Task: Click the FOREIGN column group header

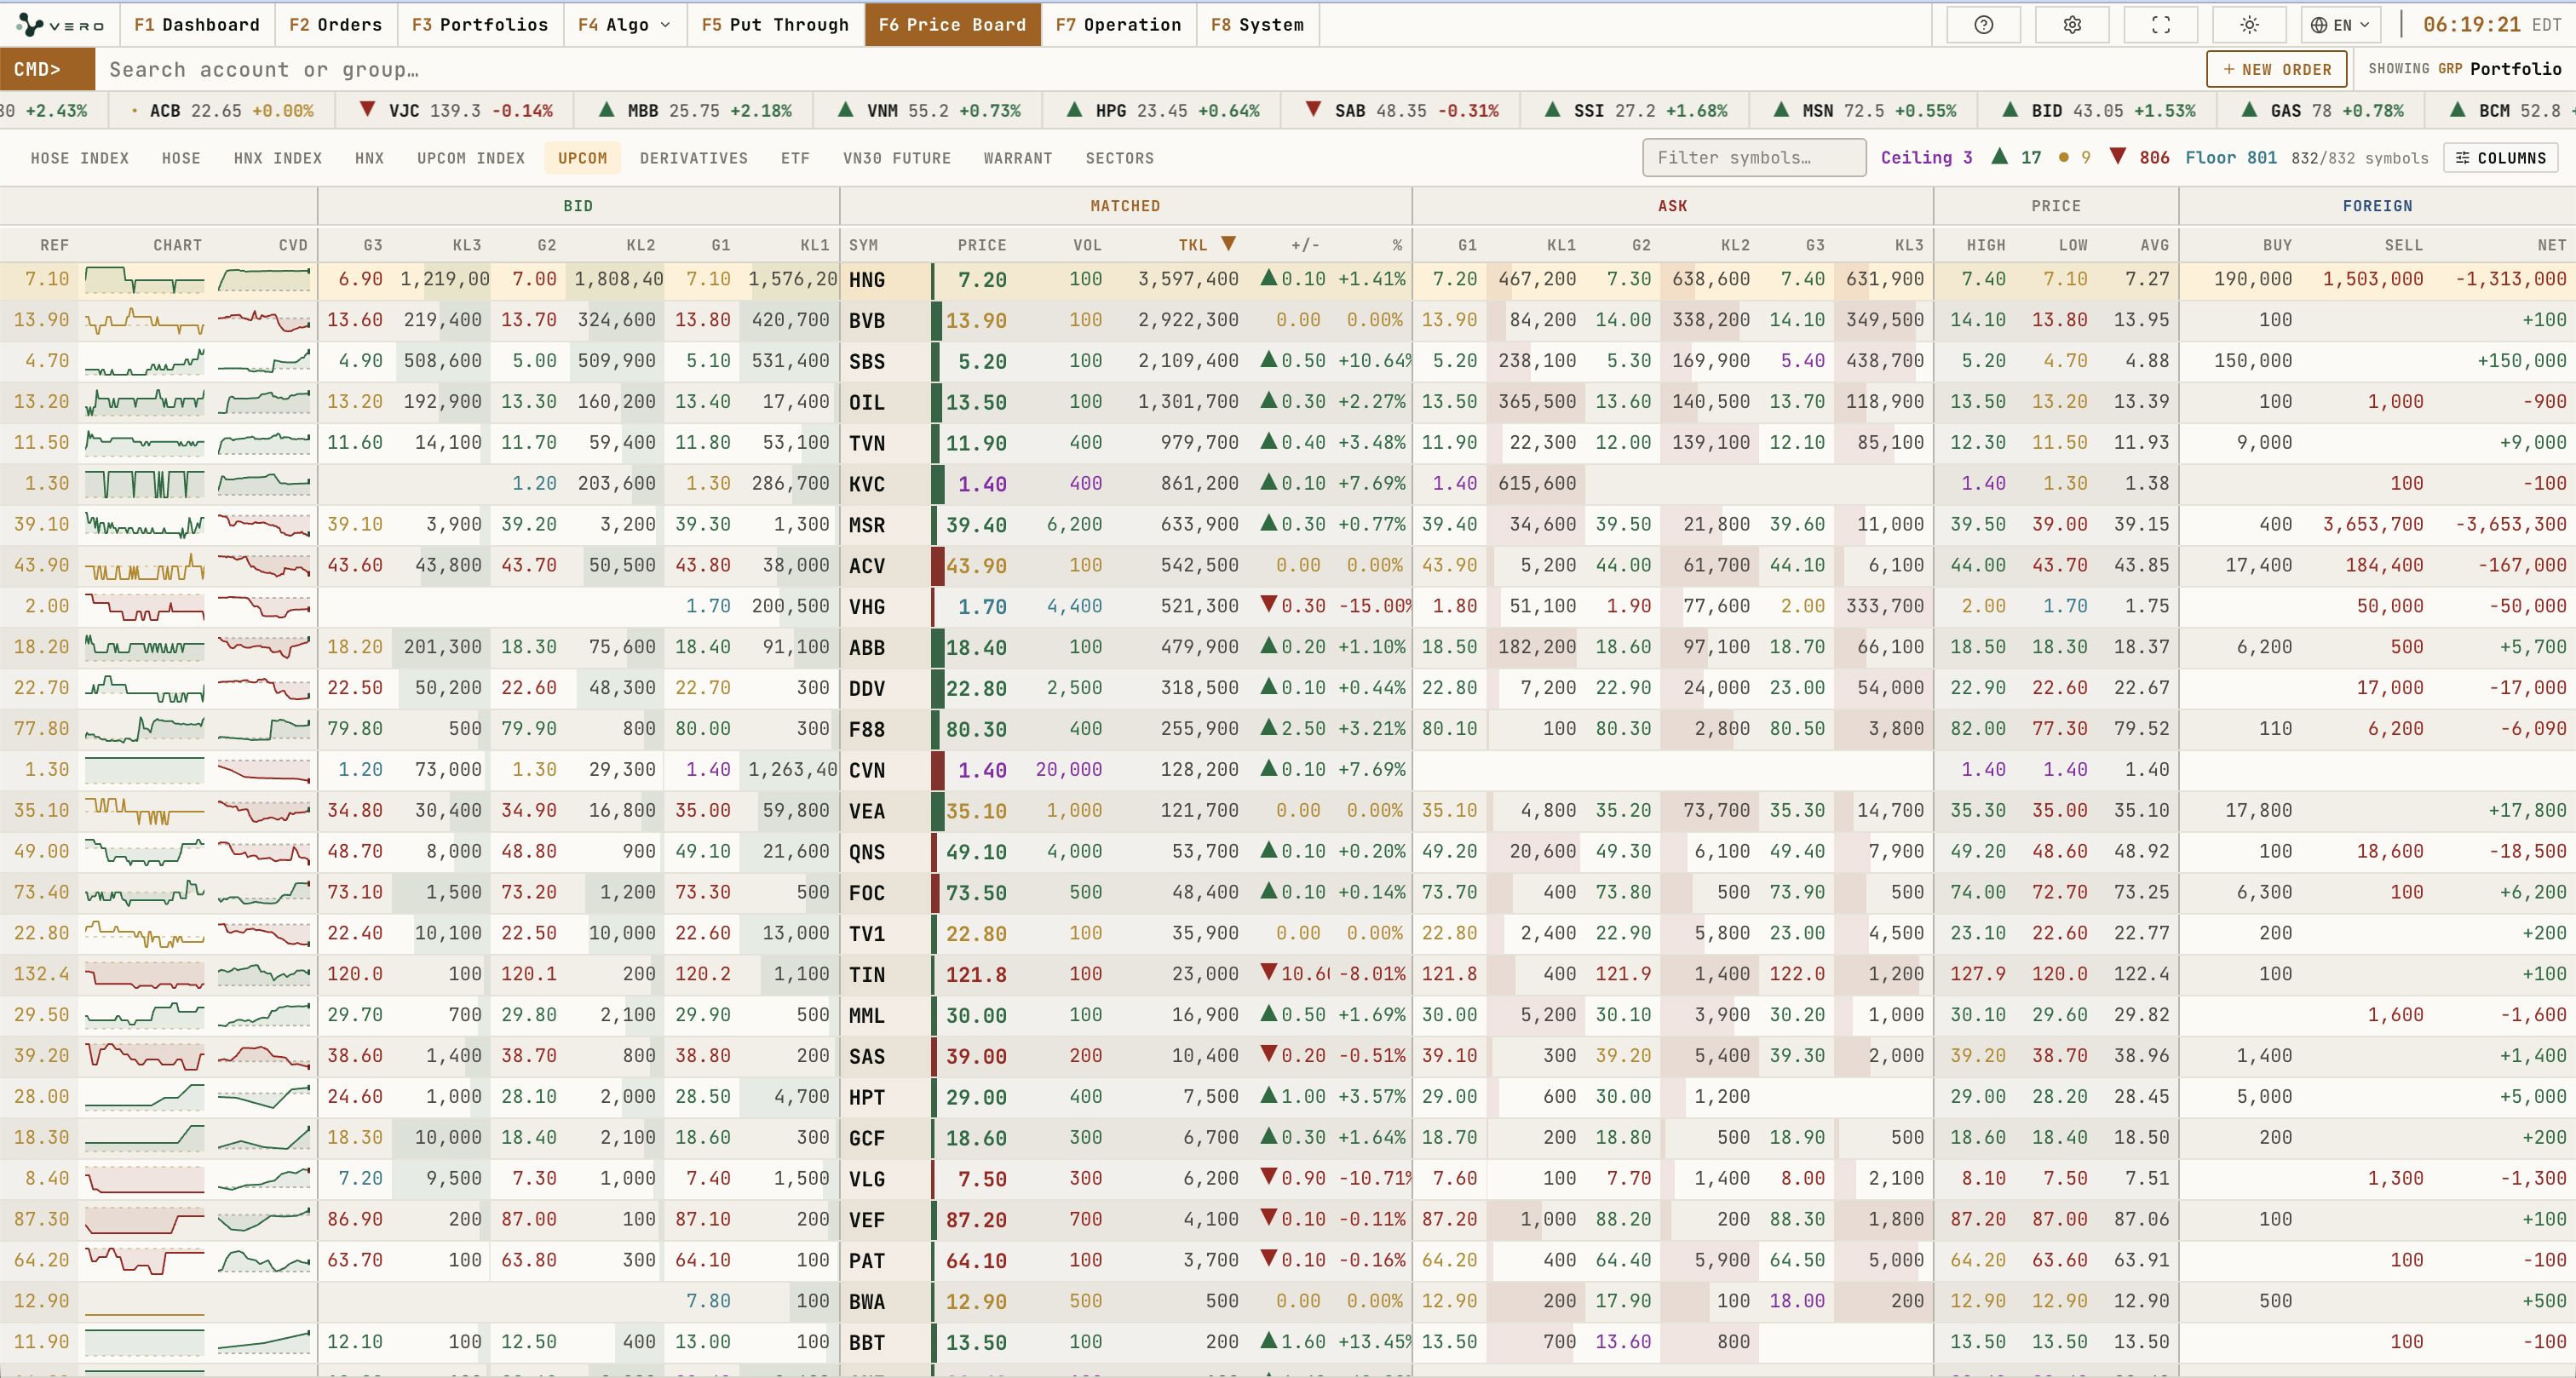Action: pyautogui.click(x=2377, y=206)
